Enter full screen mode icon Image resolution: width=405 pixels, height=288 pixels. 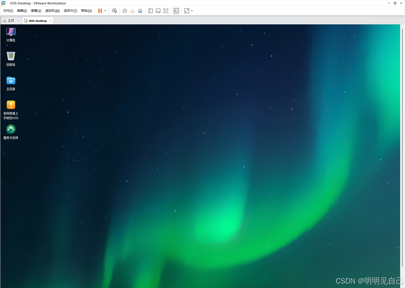[x=166, y=11]
